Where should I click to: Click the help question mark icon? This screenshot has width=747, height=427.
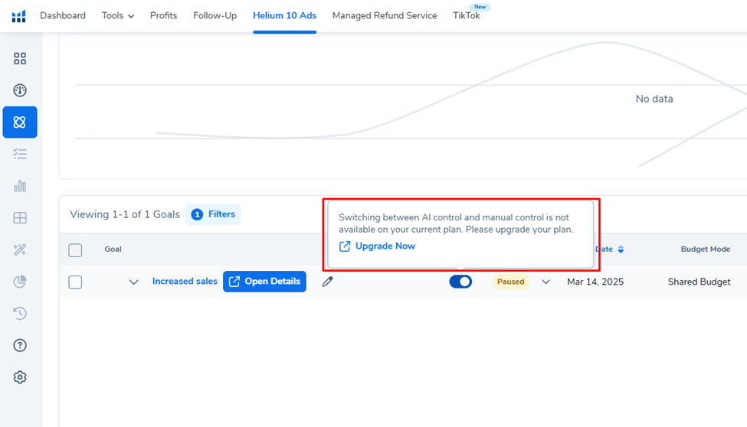20,345
